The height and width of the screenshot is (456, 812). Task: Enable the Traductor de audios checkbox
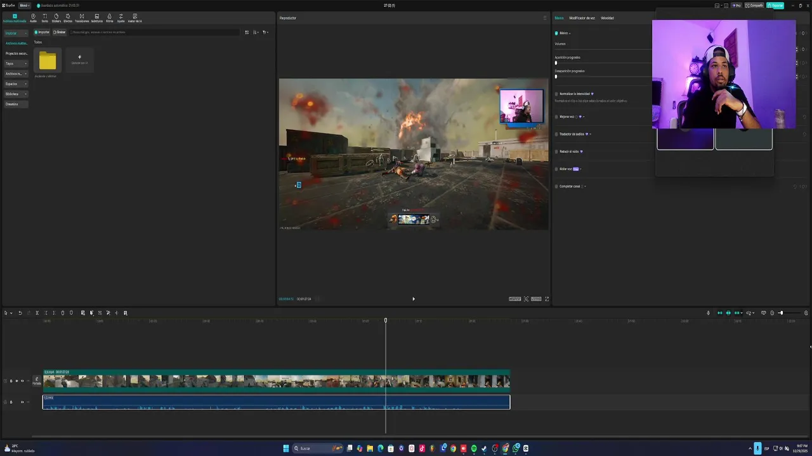pyautogui.click(x=556, y=134)
